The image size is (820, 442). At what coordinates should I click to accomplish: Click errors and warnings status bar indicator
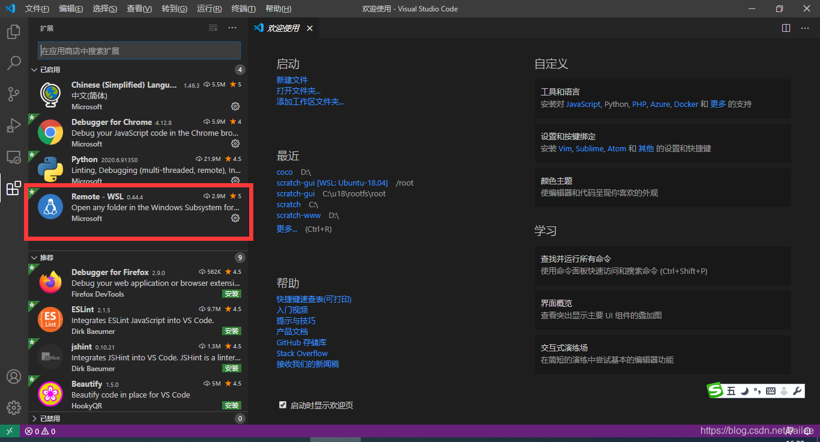click(40, 431)
